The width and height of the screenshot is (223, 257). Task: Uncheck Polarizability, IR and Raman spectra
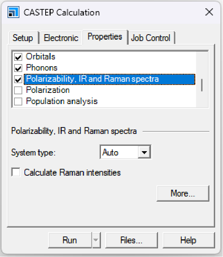tap(18, 79)
